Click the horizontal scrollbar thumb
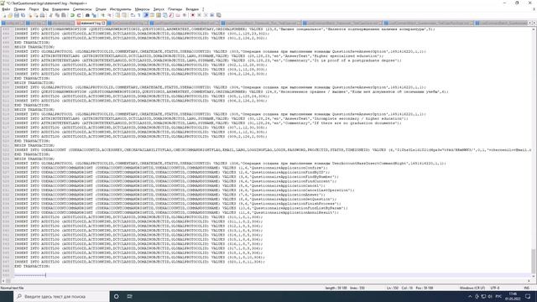The image size is (537, 302). [8, 281]
